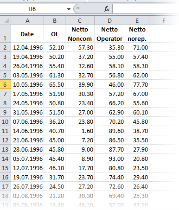Select column F header
This screenshot has height=210, width=179.
point(164,20)
